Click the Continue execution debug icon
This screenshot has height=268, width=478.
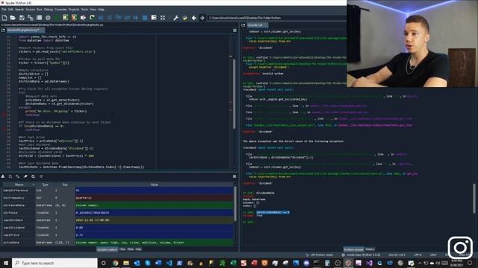[136, 18]
